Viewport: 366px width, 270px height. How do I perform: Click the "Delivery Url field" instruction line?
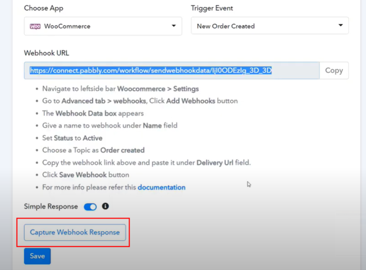[x=146, y=163]
